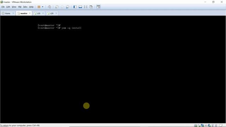Open the VM menu
This screenshot has width=226, height=127.
[x=20, y=7]
